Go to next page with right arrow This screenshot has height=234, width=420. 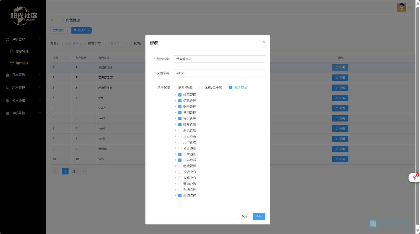coord(83,171)
